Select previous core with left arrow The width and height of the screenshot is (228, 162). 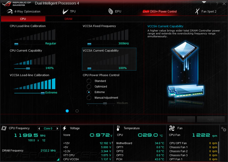coord(39,129)
